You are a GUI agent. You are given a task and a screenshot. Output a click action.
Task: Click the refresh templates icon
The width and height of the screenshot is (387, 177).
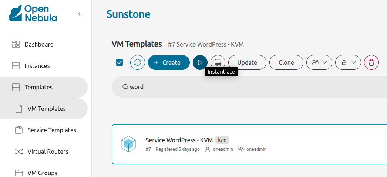point(138,62)
